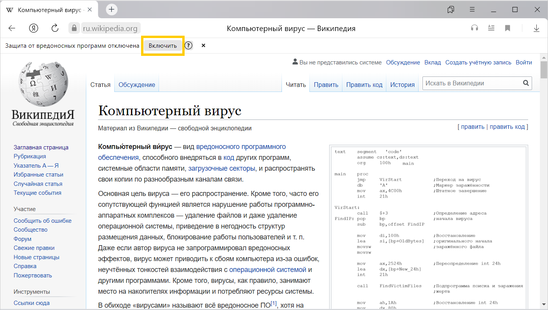Screen dimensions: 548x310
Task: Bookmark this page with the bookmark icon
Action: coord(507,28)
